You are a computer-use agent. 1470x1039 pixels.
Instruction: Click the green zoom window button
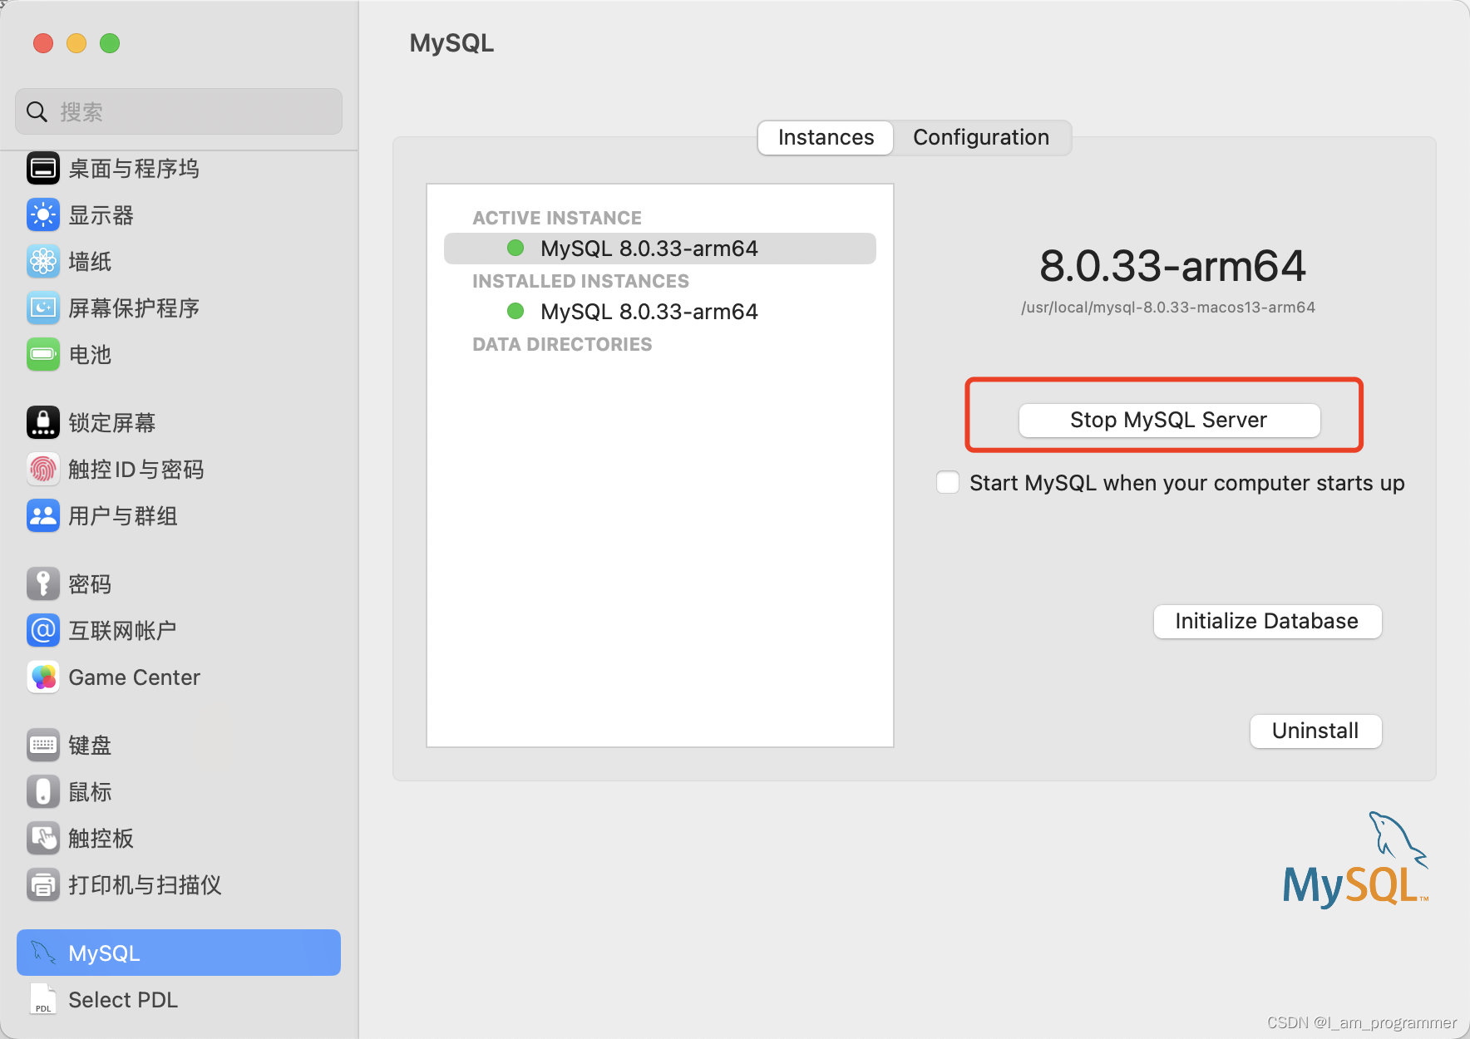(110, 43)
